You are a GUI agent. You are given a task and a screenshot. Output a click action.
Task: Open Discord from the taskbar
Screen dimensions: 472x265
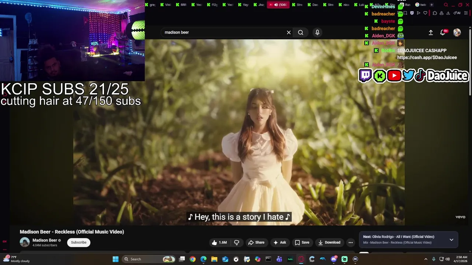click(334, 259)
